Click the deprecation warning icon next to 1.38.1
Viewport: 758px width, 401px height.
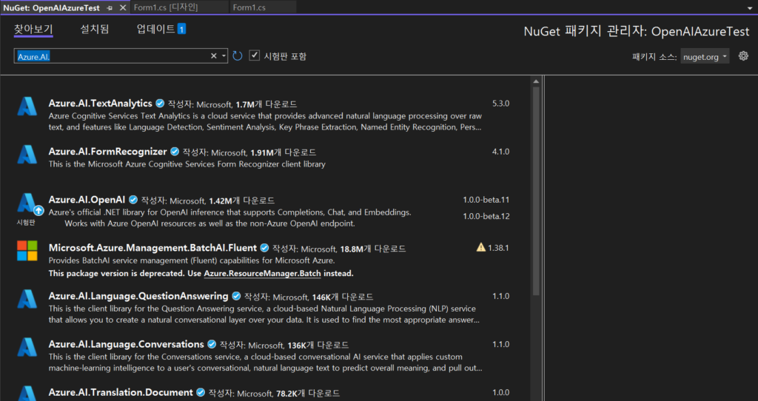481,248
